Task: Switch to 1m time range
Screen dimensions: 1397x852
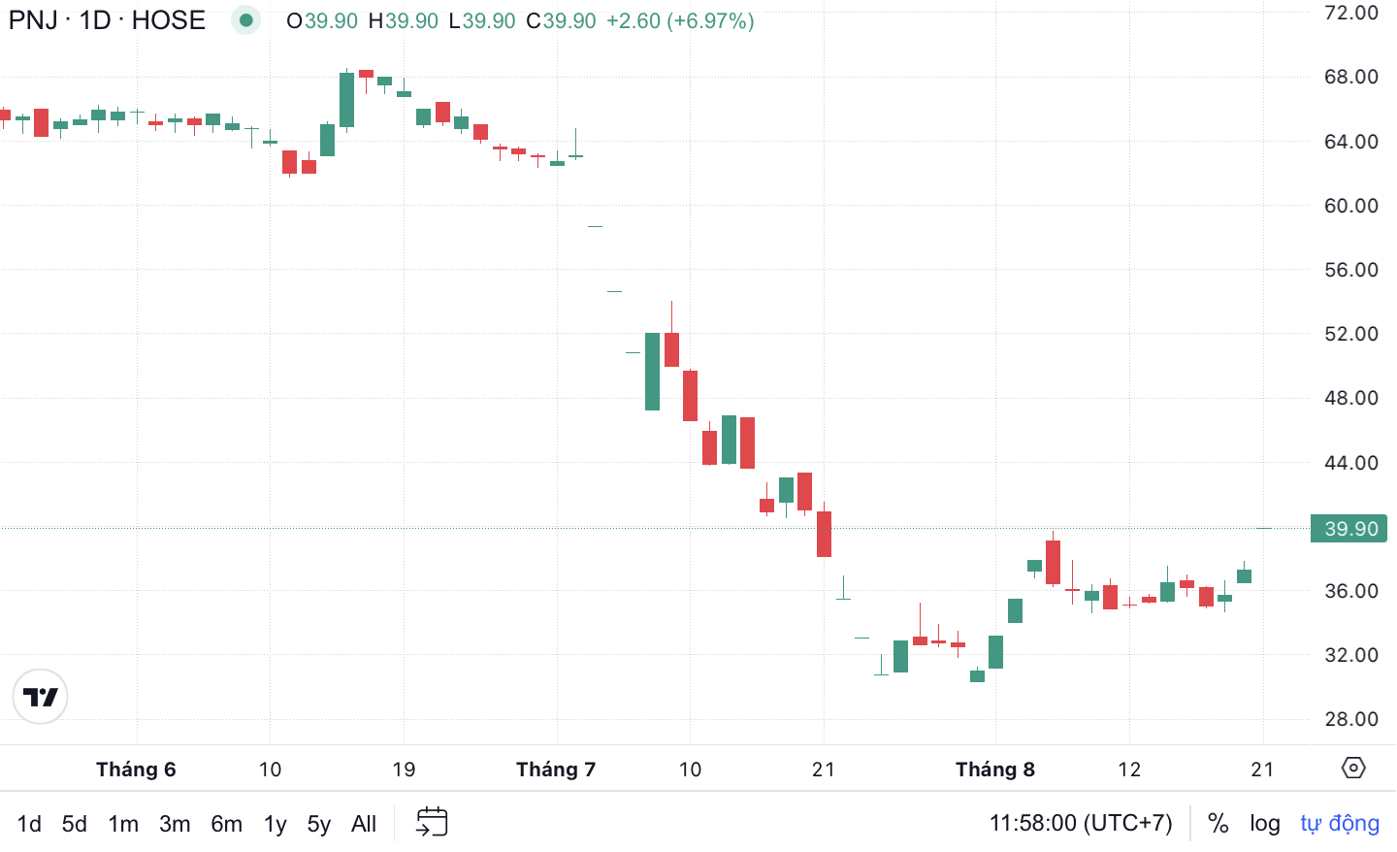Action: tap(123, 823)
